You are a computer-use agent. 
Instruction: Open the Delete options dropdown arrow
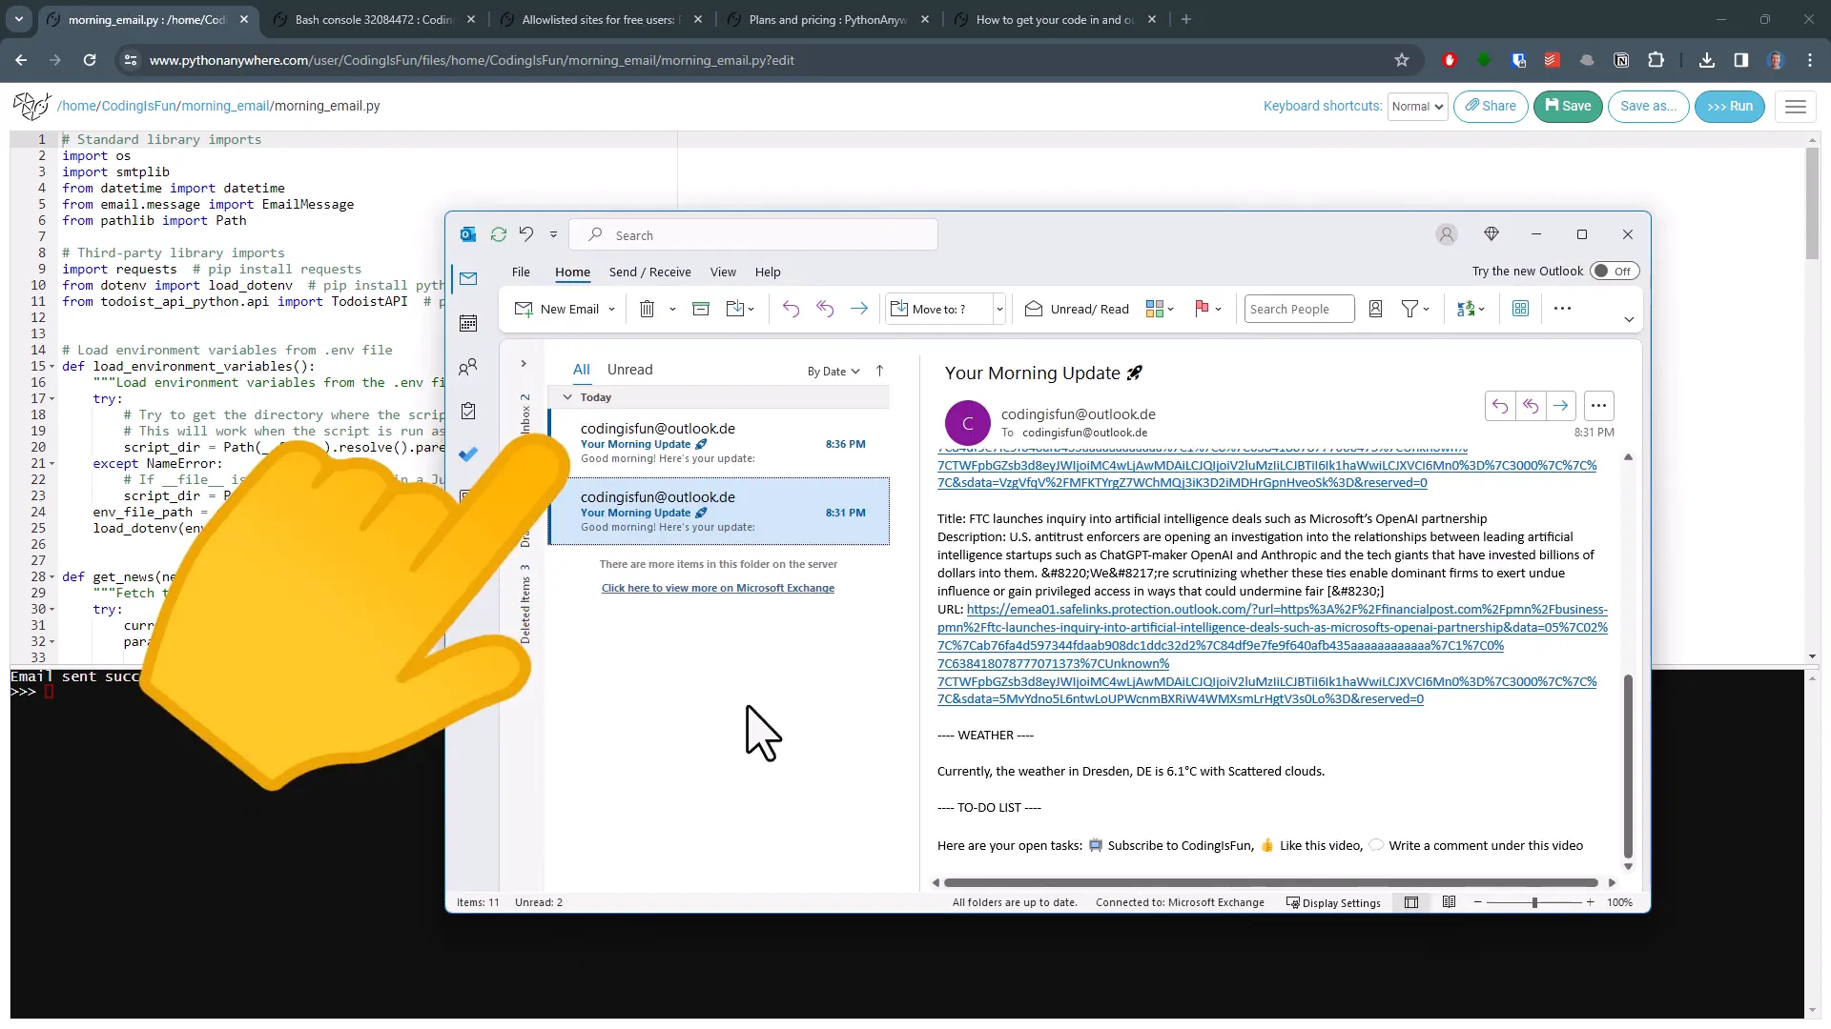(x=672, y=310)
